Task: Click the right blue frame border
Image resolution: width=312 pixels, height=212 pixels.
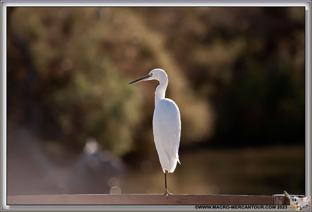Action: tap(310, 106)
